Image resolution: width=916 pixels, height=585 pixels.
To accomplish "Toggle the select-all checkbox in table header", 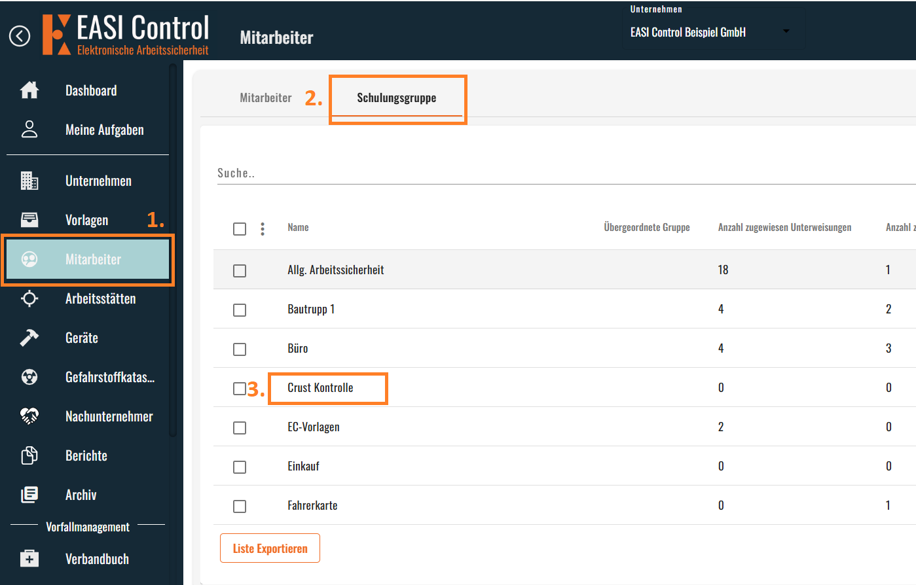I will (240, 228).
